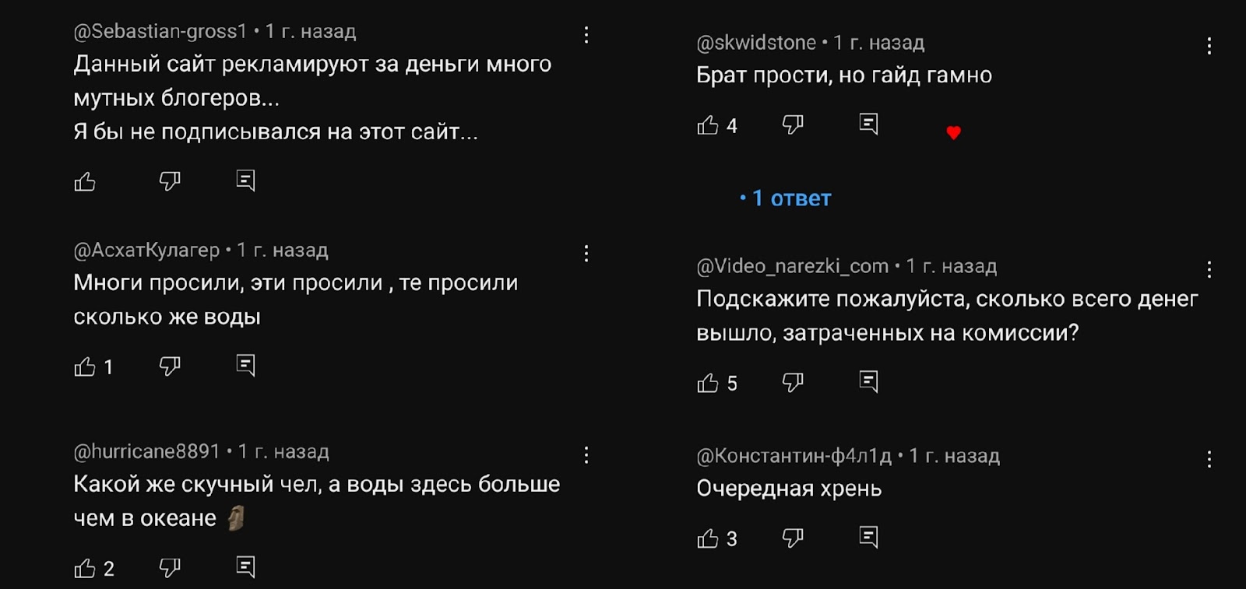1246x589 pixels.
Task: Like the @АсхатКулагер comment
Action: (85, 366)
